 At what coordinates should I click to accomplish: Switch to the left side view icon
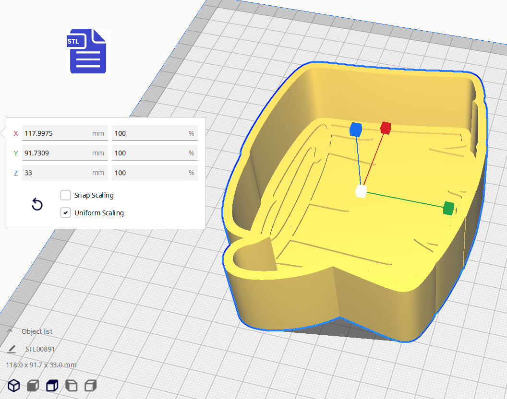(x=71, y=385)
